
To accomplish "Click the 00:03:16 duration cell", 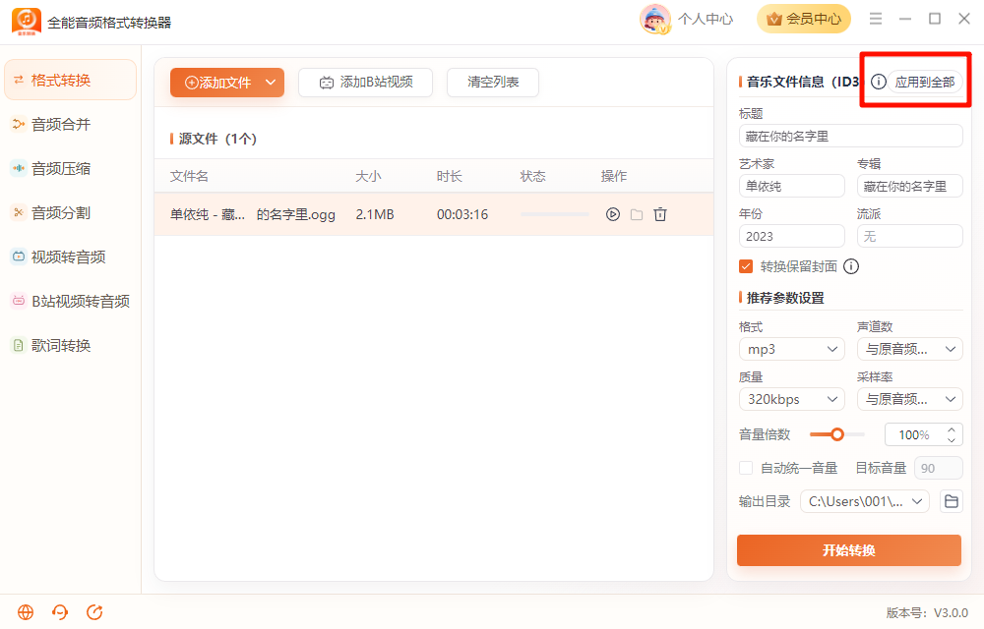I will point(462,214).
